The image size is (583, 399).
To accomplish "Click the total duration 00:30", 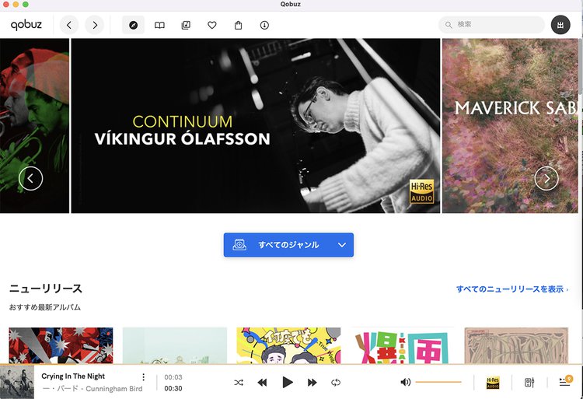I will (x=173, y=388).
